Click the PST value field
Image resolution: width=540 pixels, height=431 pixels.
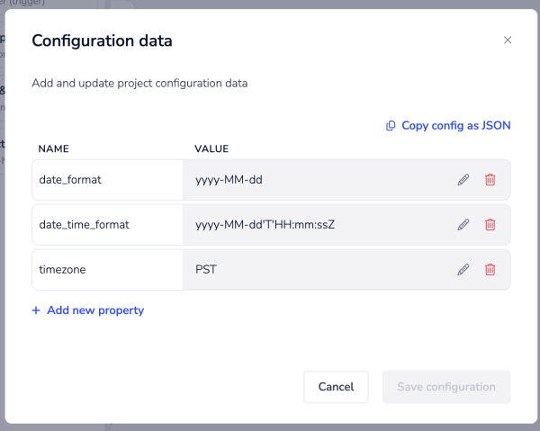[x=315, y=269]
